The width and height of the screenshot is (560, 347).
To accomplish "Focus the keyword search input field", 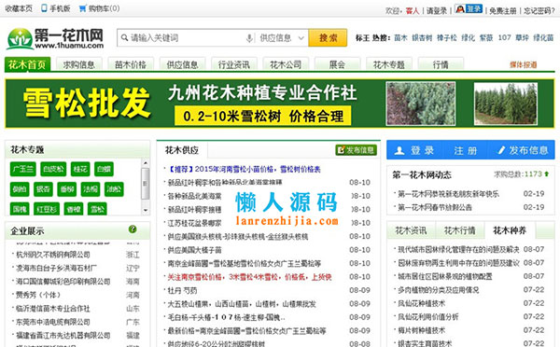I will pos(186,38).
